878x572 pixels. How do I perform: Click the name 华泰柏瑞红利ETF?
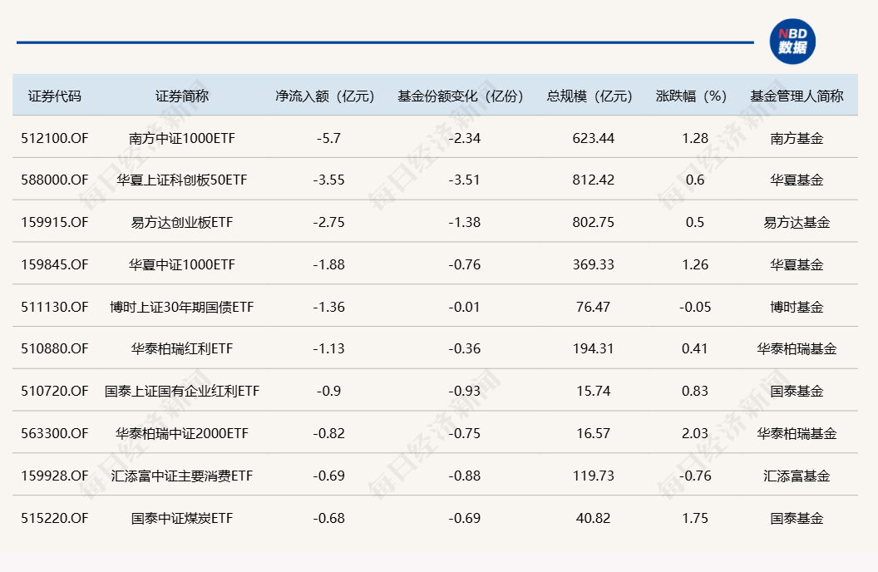pos(182,348)
